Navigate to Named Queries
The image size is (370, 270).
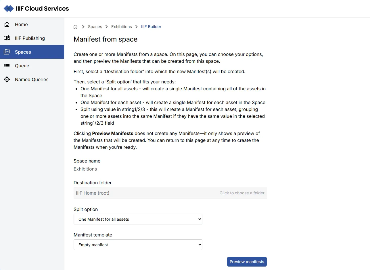click(x=32, y=79)
